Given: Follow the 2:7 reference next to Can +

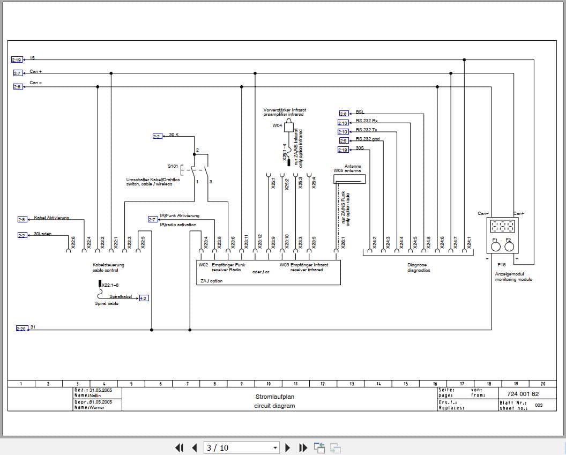Looking at the screenshot, I should [18, 73].
